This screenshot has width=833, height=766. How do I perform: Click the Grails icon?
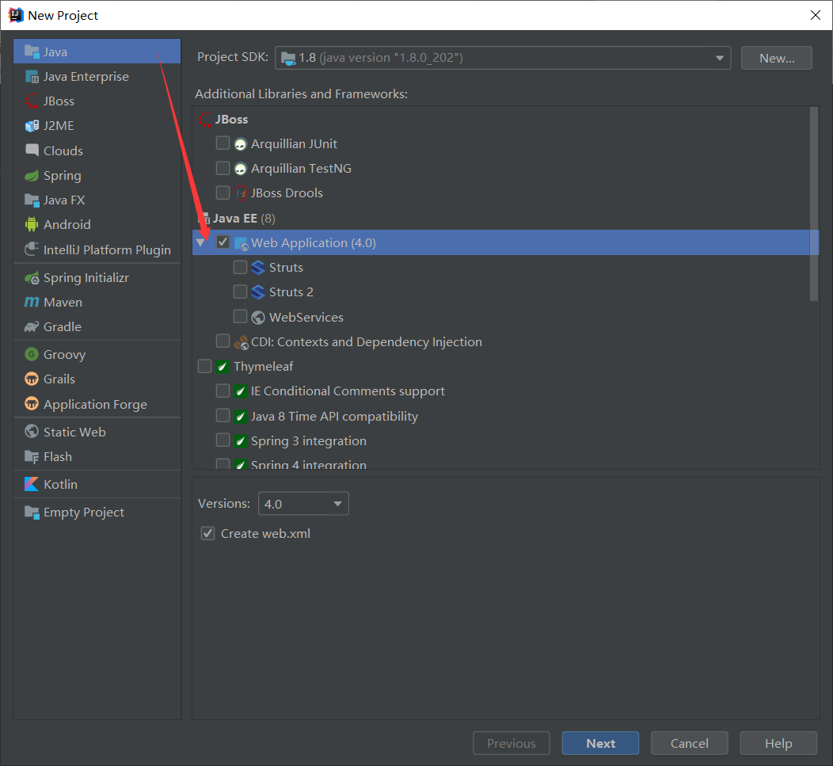point(32,379)
